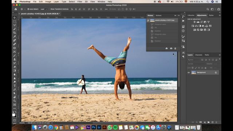Select the Zoom tool in the toolbar
This screenshot has height=131, width=233.
click(x=15, y=101)
